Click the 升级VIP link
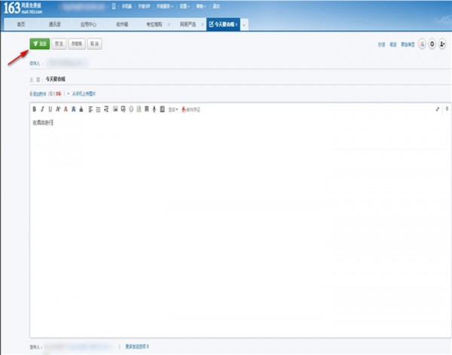This screenshot has width=452, height=355. [x=144, y=6]
